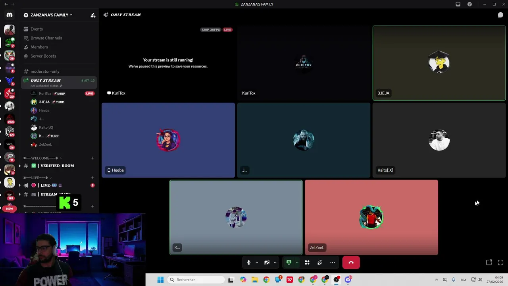Viewport: 508px width, 286px height.
Task: Collapse the WELCOME category
Action: [x=42, y=158]
